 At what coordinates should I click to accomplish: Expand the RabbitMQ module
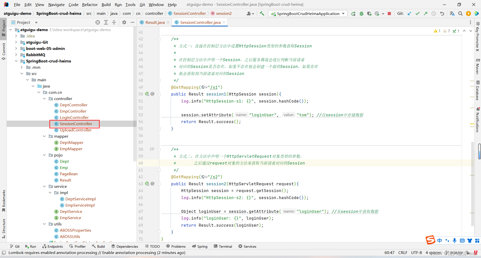click(x=16, y=55)
